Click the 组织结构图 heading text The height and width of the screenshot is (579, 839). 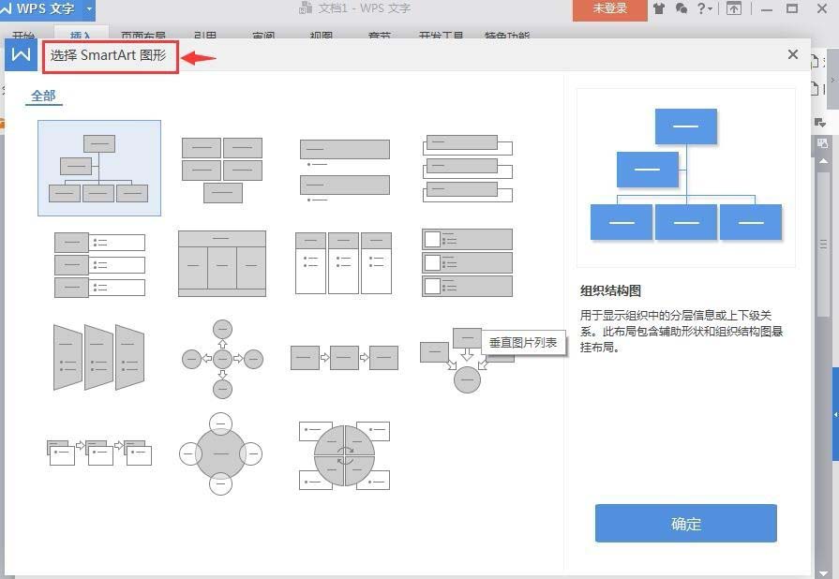(610, 290)
